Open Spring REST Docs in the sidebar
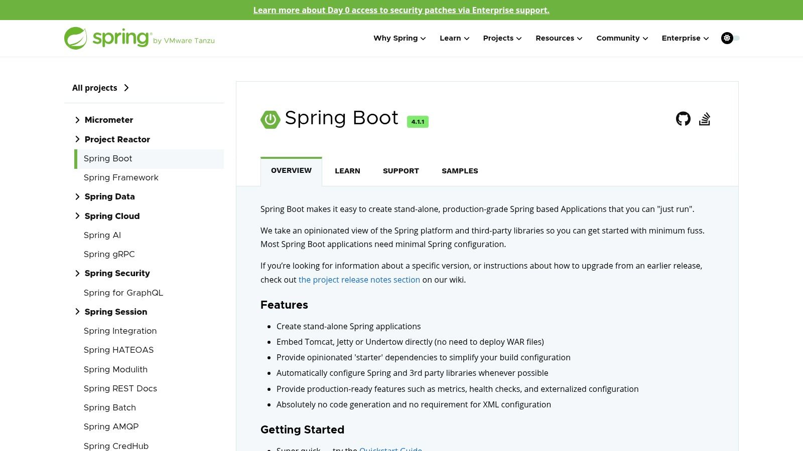The width and height of the screenshot is (803, 451). tap(120, 388)
